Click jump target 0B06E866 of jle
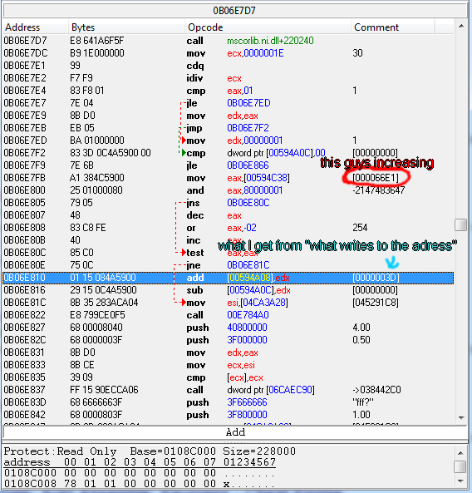This screenshot has width=472, height=493. [x=248, y=165]
